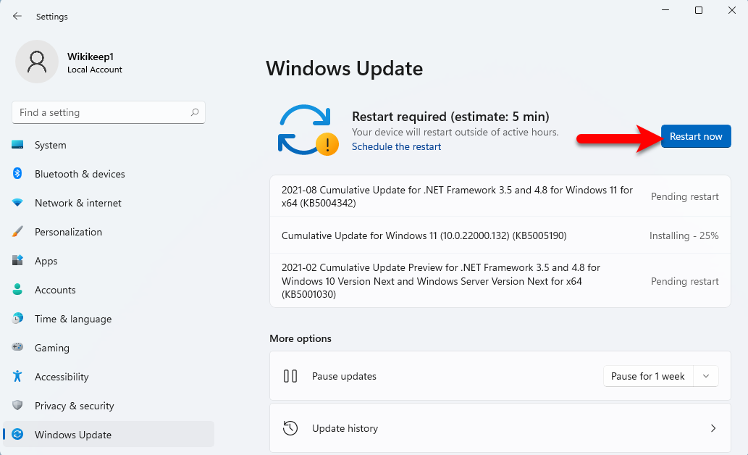Select the Personalization paintbrush icon
The width and height of the screenshot is (748, 455).
coord(17,232)
